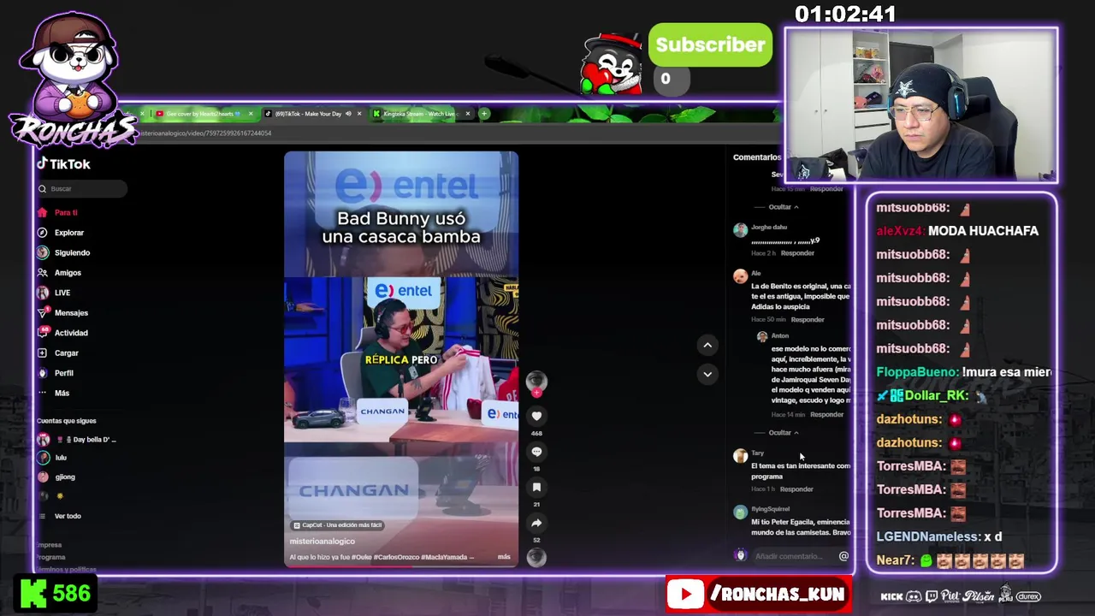Expand the description with más
Image resolution: width=1095 pixels, height=616 pixels.
pos(504,557)
